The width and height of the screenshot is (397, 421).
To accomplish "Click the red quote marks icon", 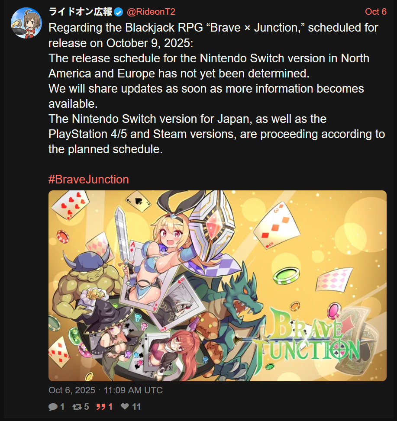I will [x=101, y=407].
